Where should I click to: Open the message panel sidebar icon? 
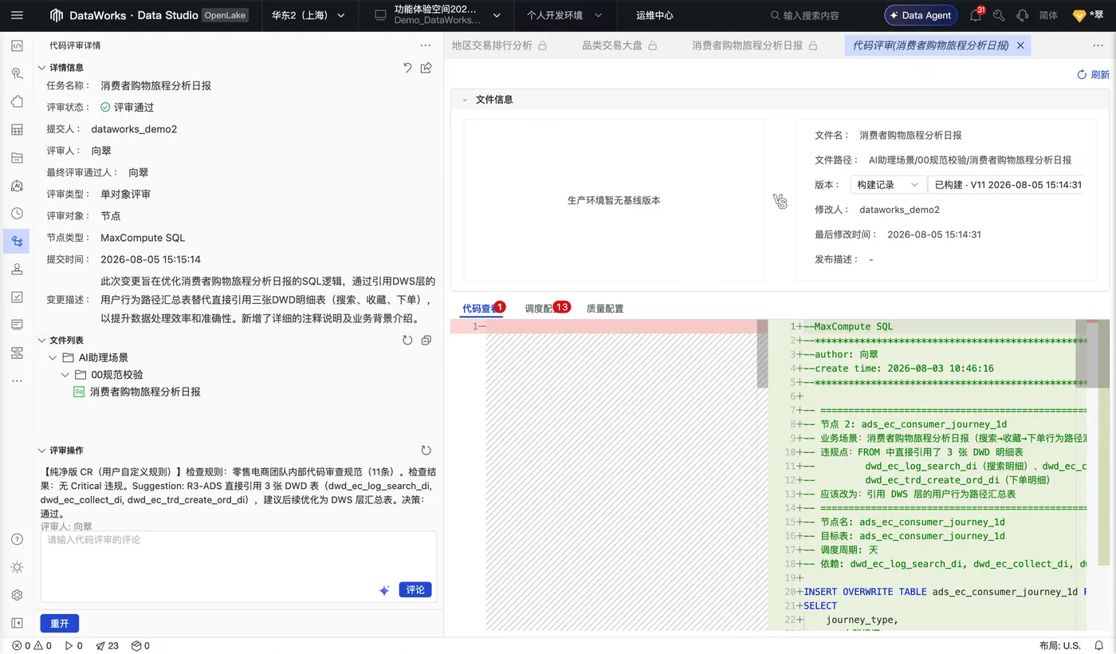pyautogui.click(x=17, y=325)
